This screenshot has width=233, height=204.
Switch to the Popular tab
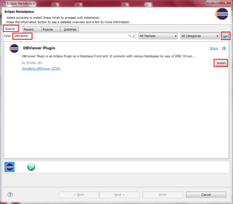point(50,30)
